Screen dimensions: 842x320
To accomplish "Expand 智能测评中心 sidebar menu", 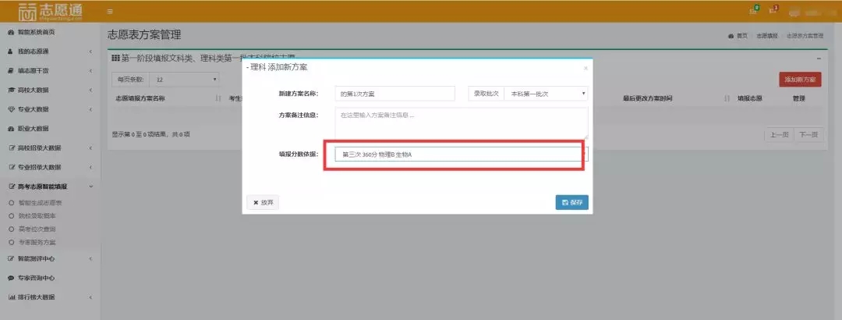I will click(50, 258).
